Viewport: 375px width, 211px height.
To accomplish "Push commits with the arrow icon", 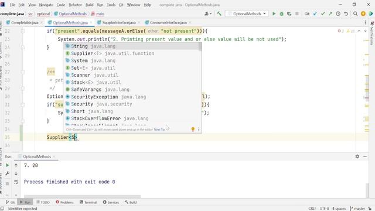I will [x=330, y=14].
